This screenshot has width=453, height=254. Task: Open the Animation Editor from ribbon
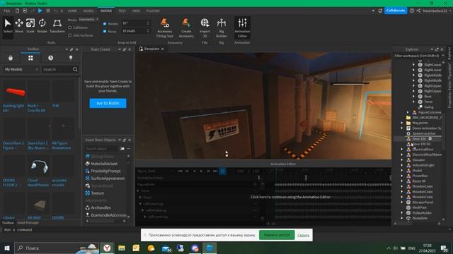click(x=242, y=28)
